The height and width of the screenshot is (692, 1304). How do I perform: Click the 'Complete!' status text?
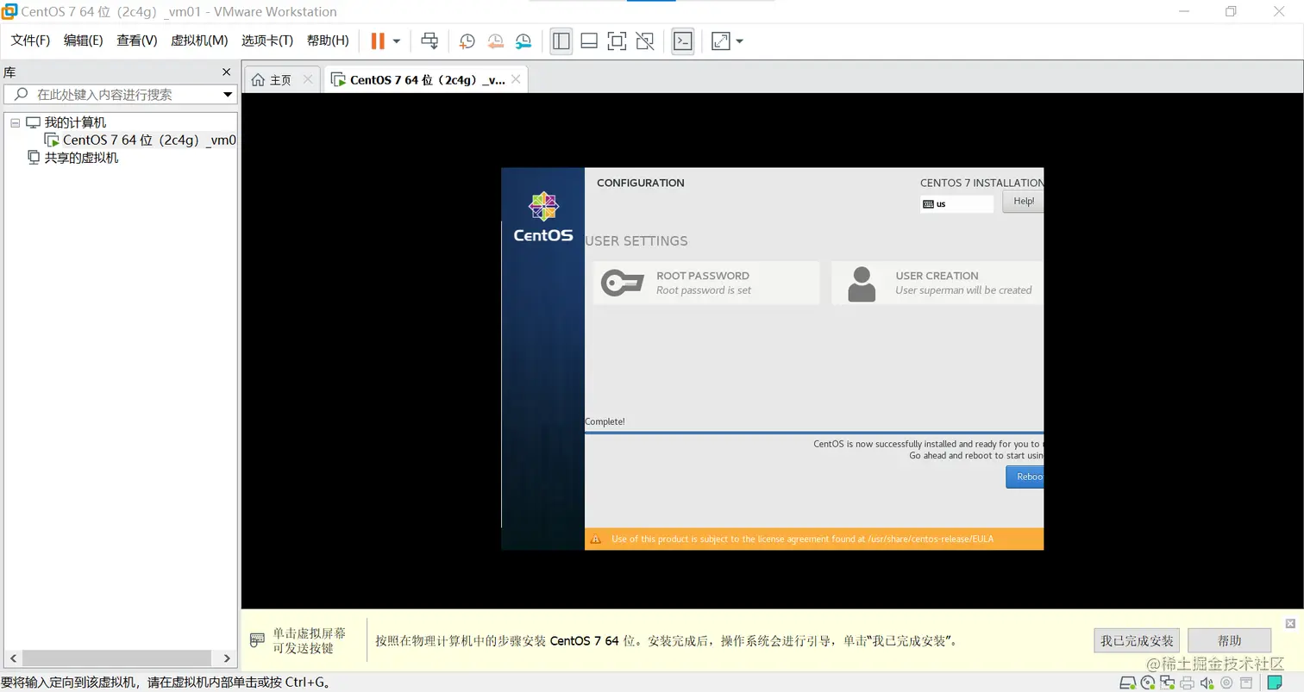(x=605, y=421)
